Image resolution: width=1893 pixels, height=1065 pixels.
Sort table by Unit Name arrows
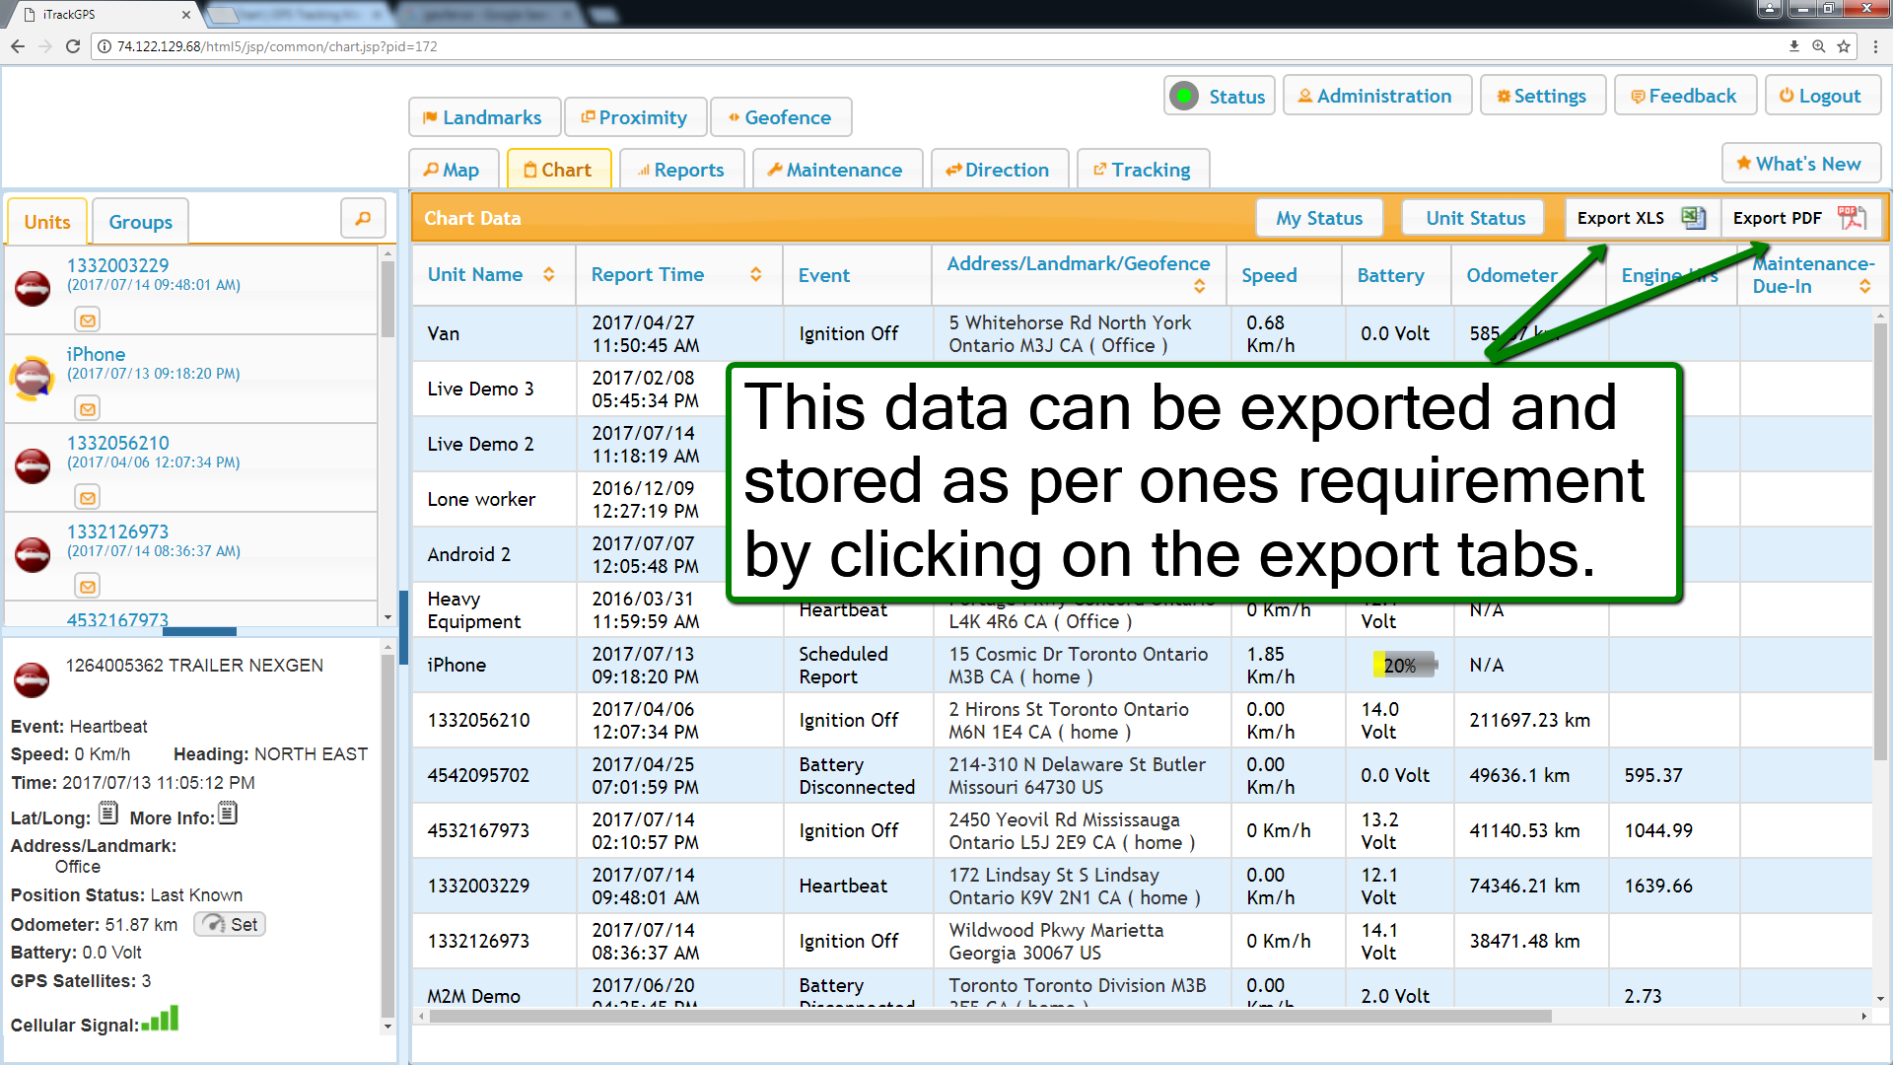coord(549,275)
